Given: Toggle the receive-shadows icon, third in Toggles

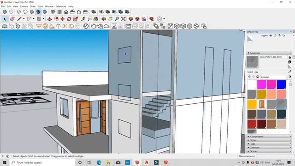Looking at the screenshot, I should pos(279,36).
